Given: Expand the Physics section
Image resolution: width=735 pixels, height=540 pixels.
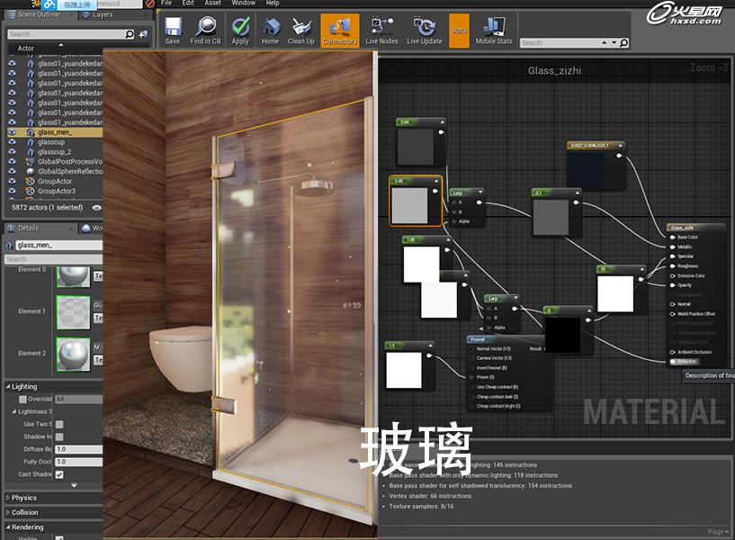Looking at the screenshot, I should click(x=24, y=498).
